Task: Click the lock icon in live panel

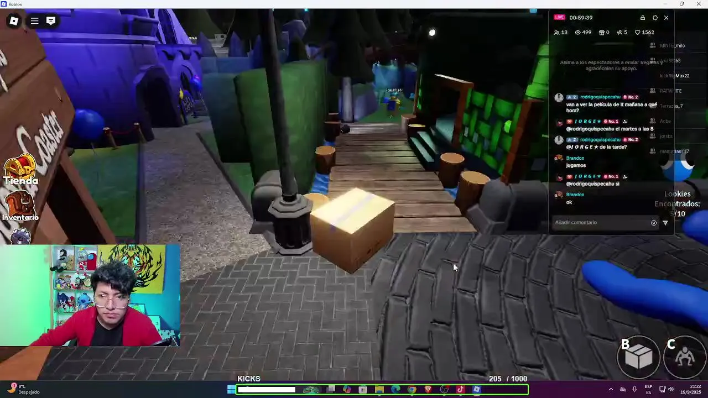Action: pyautogui.click(x=643, y=18)
